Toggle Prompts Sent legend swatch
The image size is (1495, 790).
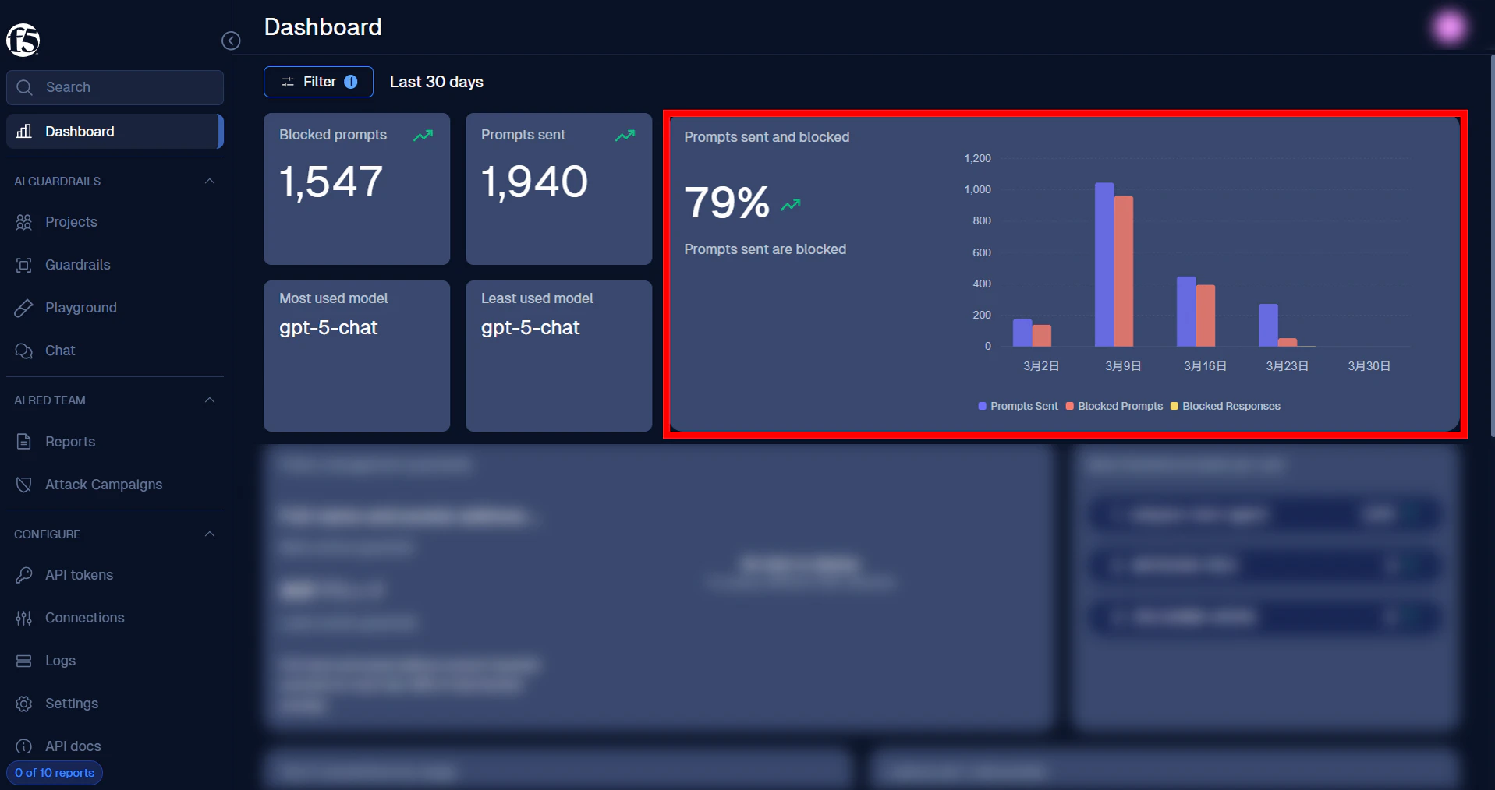982,406
